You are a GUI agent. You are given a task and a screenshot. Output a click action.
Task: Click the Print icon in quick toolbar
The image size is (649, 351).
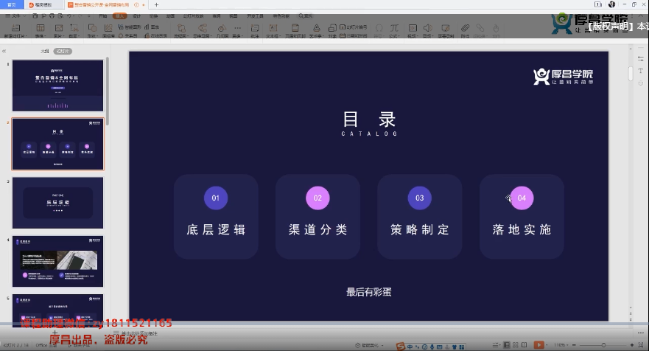52,15
